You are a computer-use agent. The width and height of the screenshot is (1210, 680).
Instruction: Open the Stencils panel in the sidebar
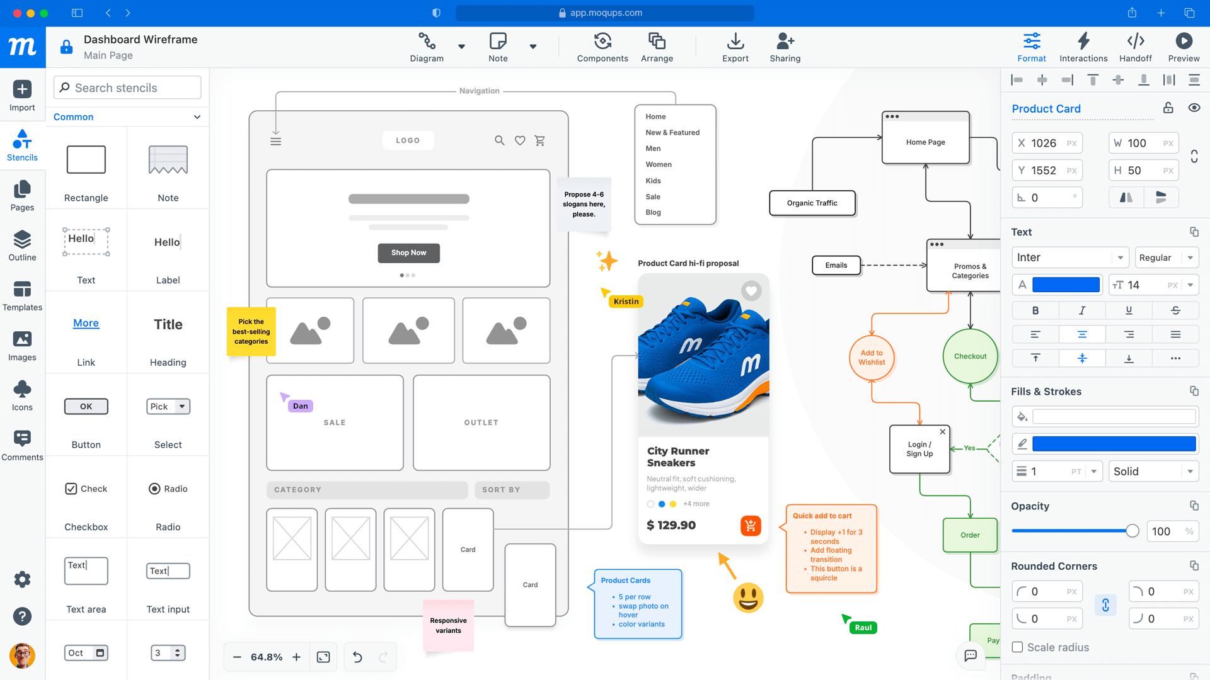click(22, 146)
